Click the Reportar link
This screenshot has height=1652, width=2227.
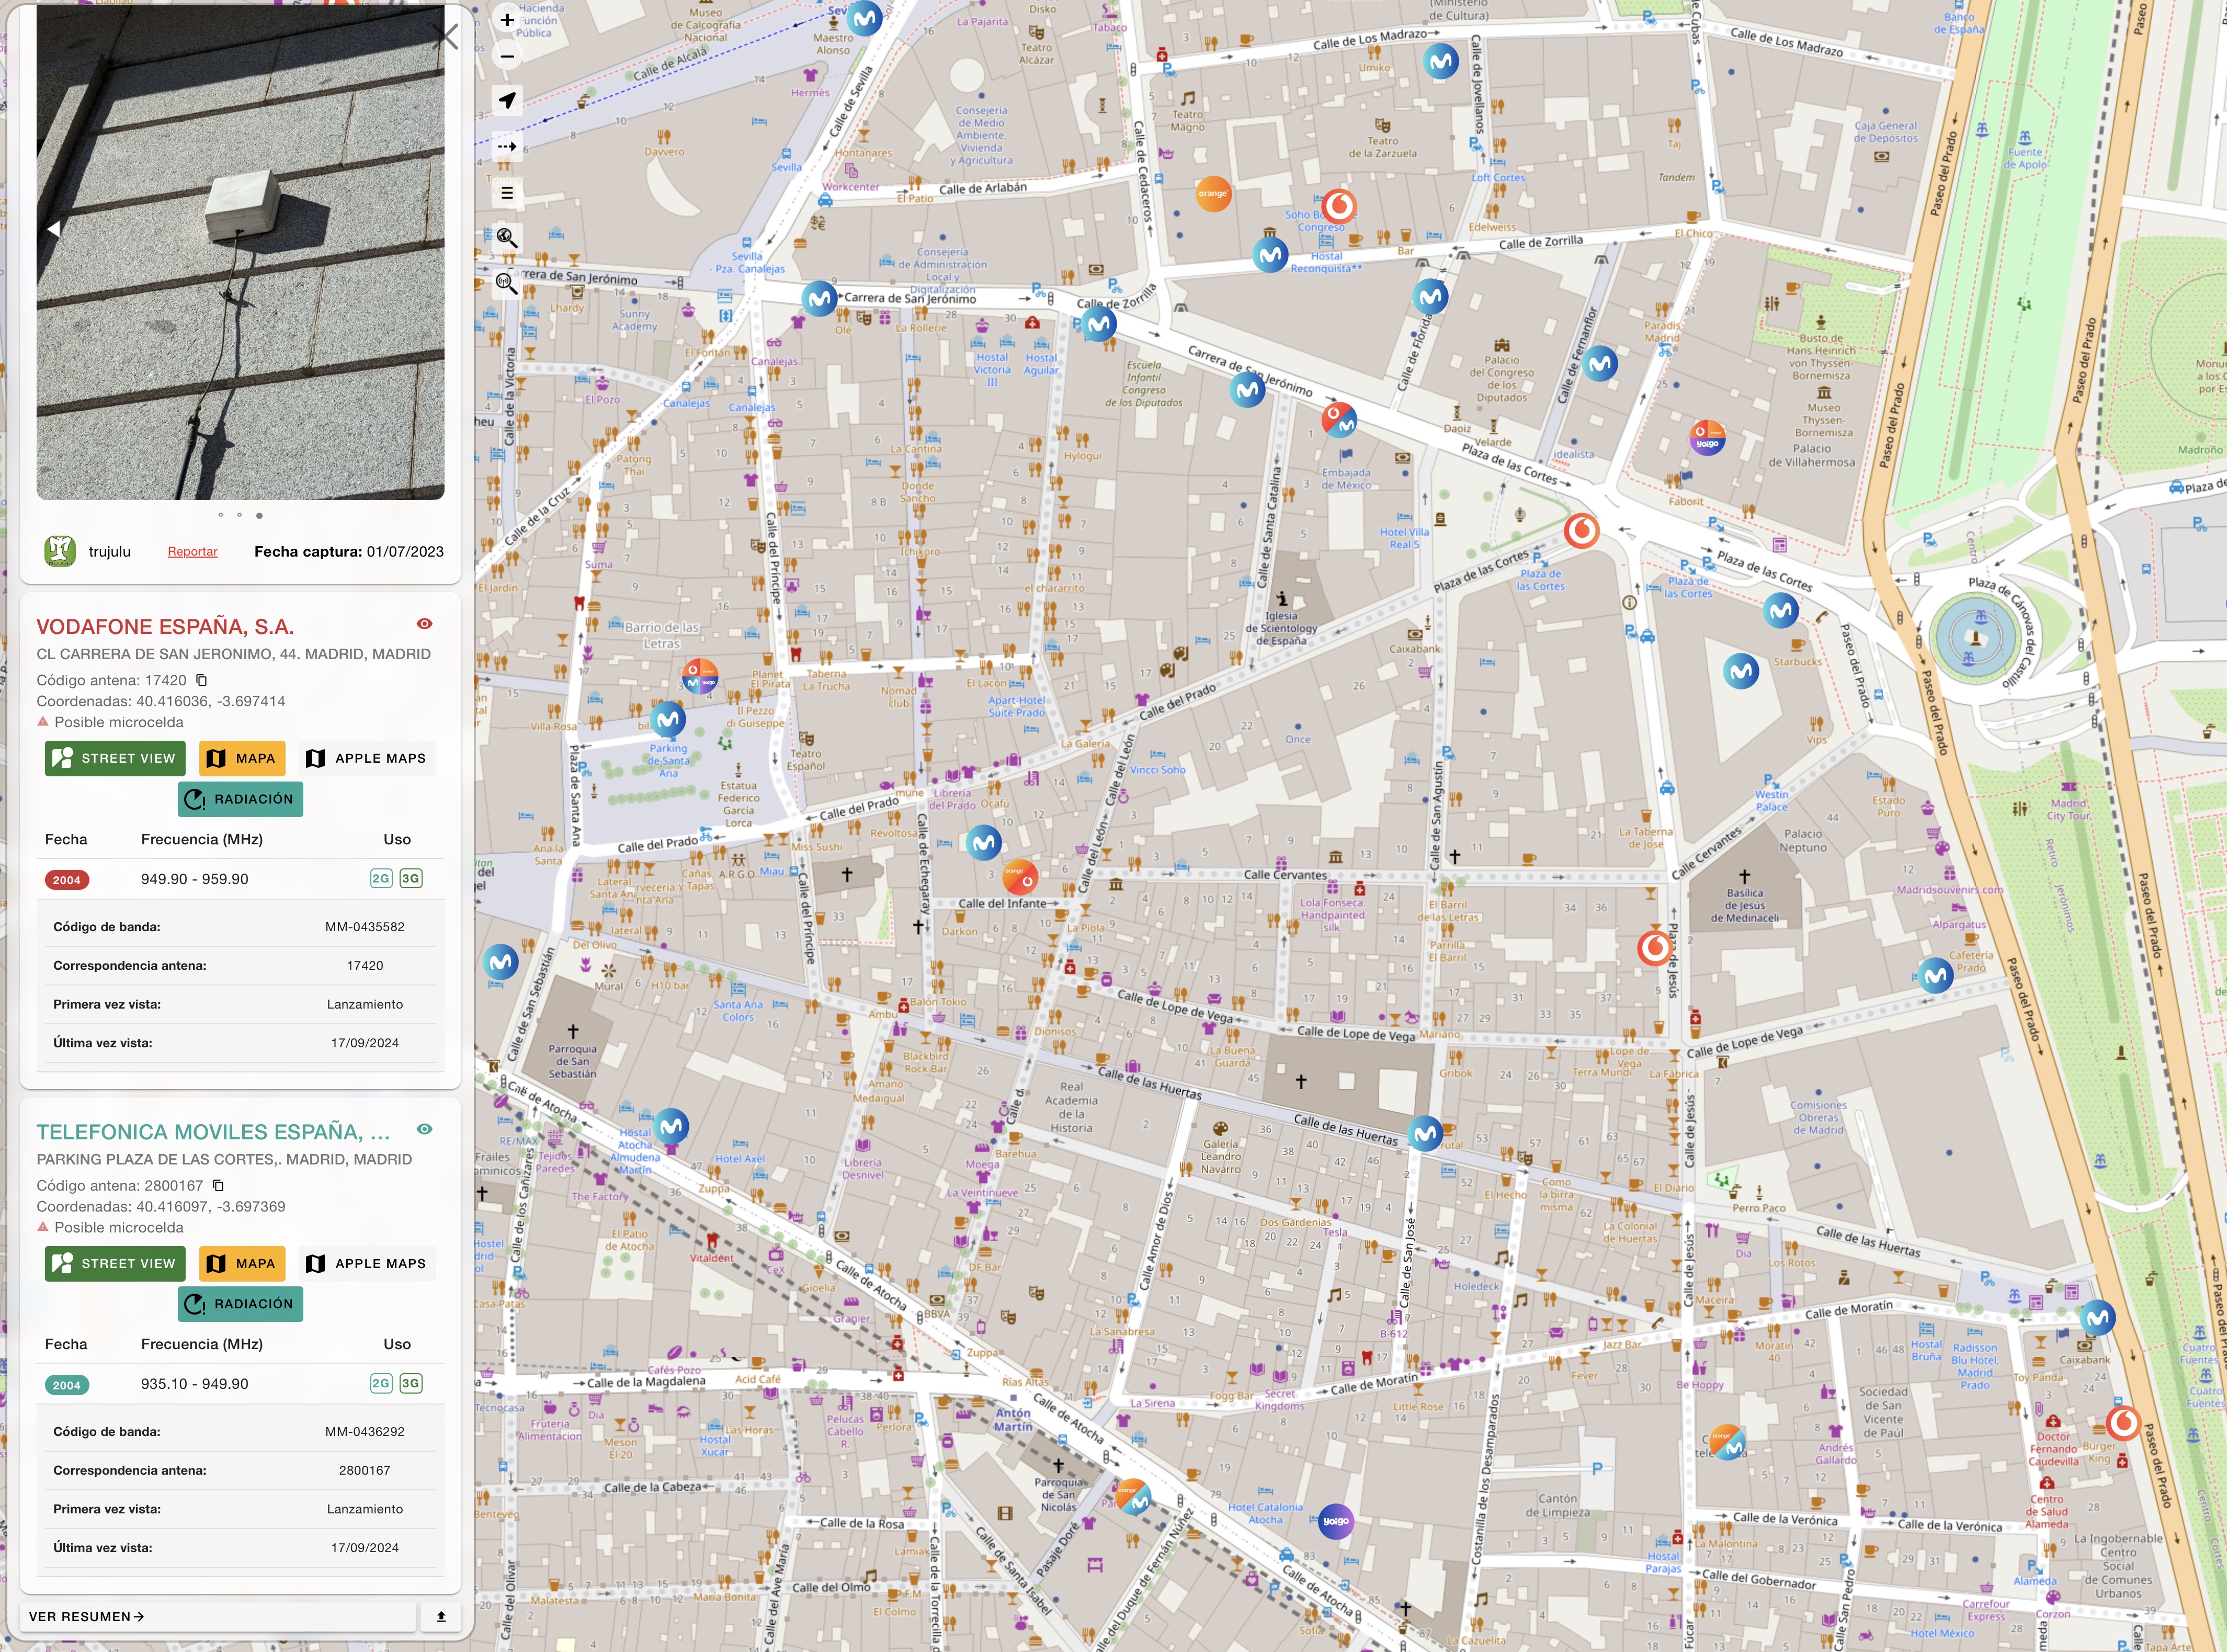[x=192, y=552]
